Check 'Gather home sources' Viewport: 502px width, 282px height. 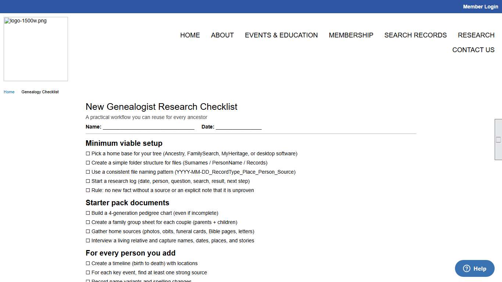tap(88, 231)
